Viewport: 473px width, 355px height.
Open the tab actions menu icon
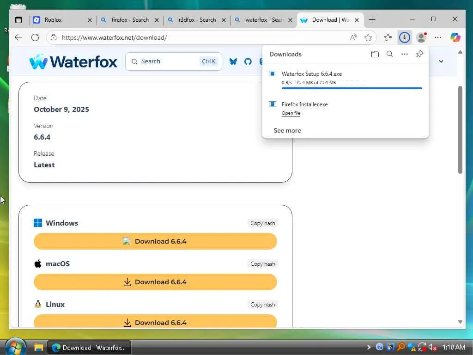[x=18, y=20]
